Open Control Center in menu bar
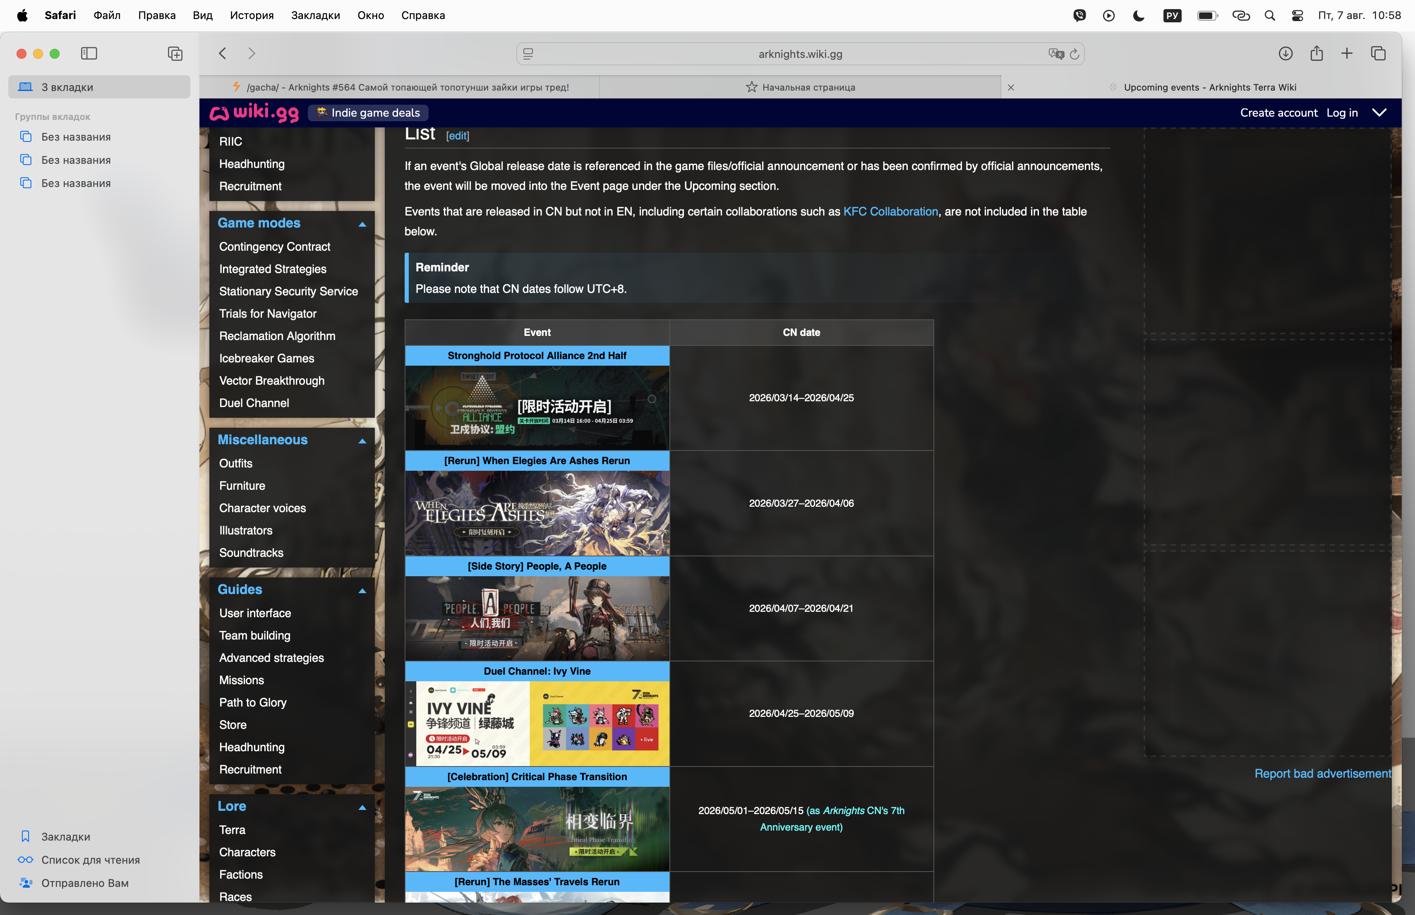Image resolution: width=1415 pixels, height=915 pixels. click(1297, 15)
